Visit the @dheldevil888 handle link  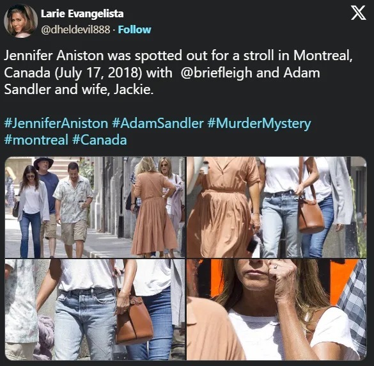click(75, 30)
